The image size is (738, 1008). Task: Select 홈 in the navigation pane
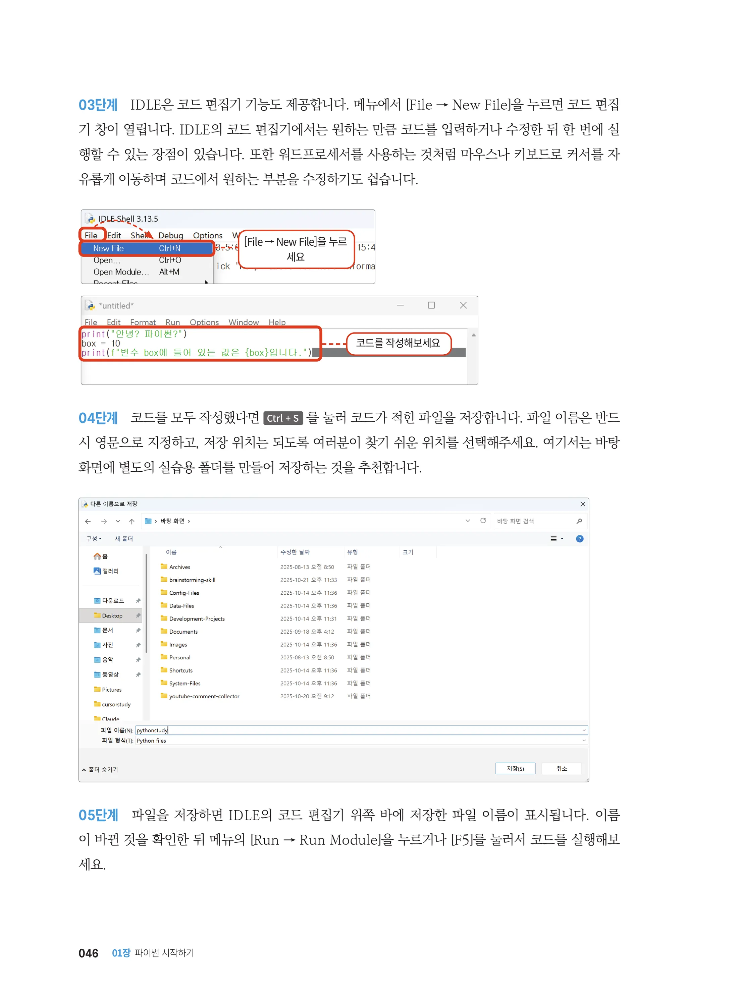(101, 556)
